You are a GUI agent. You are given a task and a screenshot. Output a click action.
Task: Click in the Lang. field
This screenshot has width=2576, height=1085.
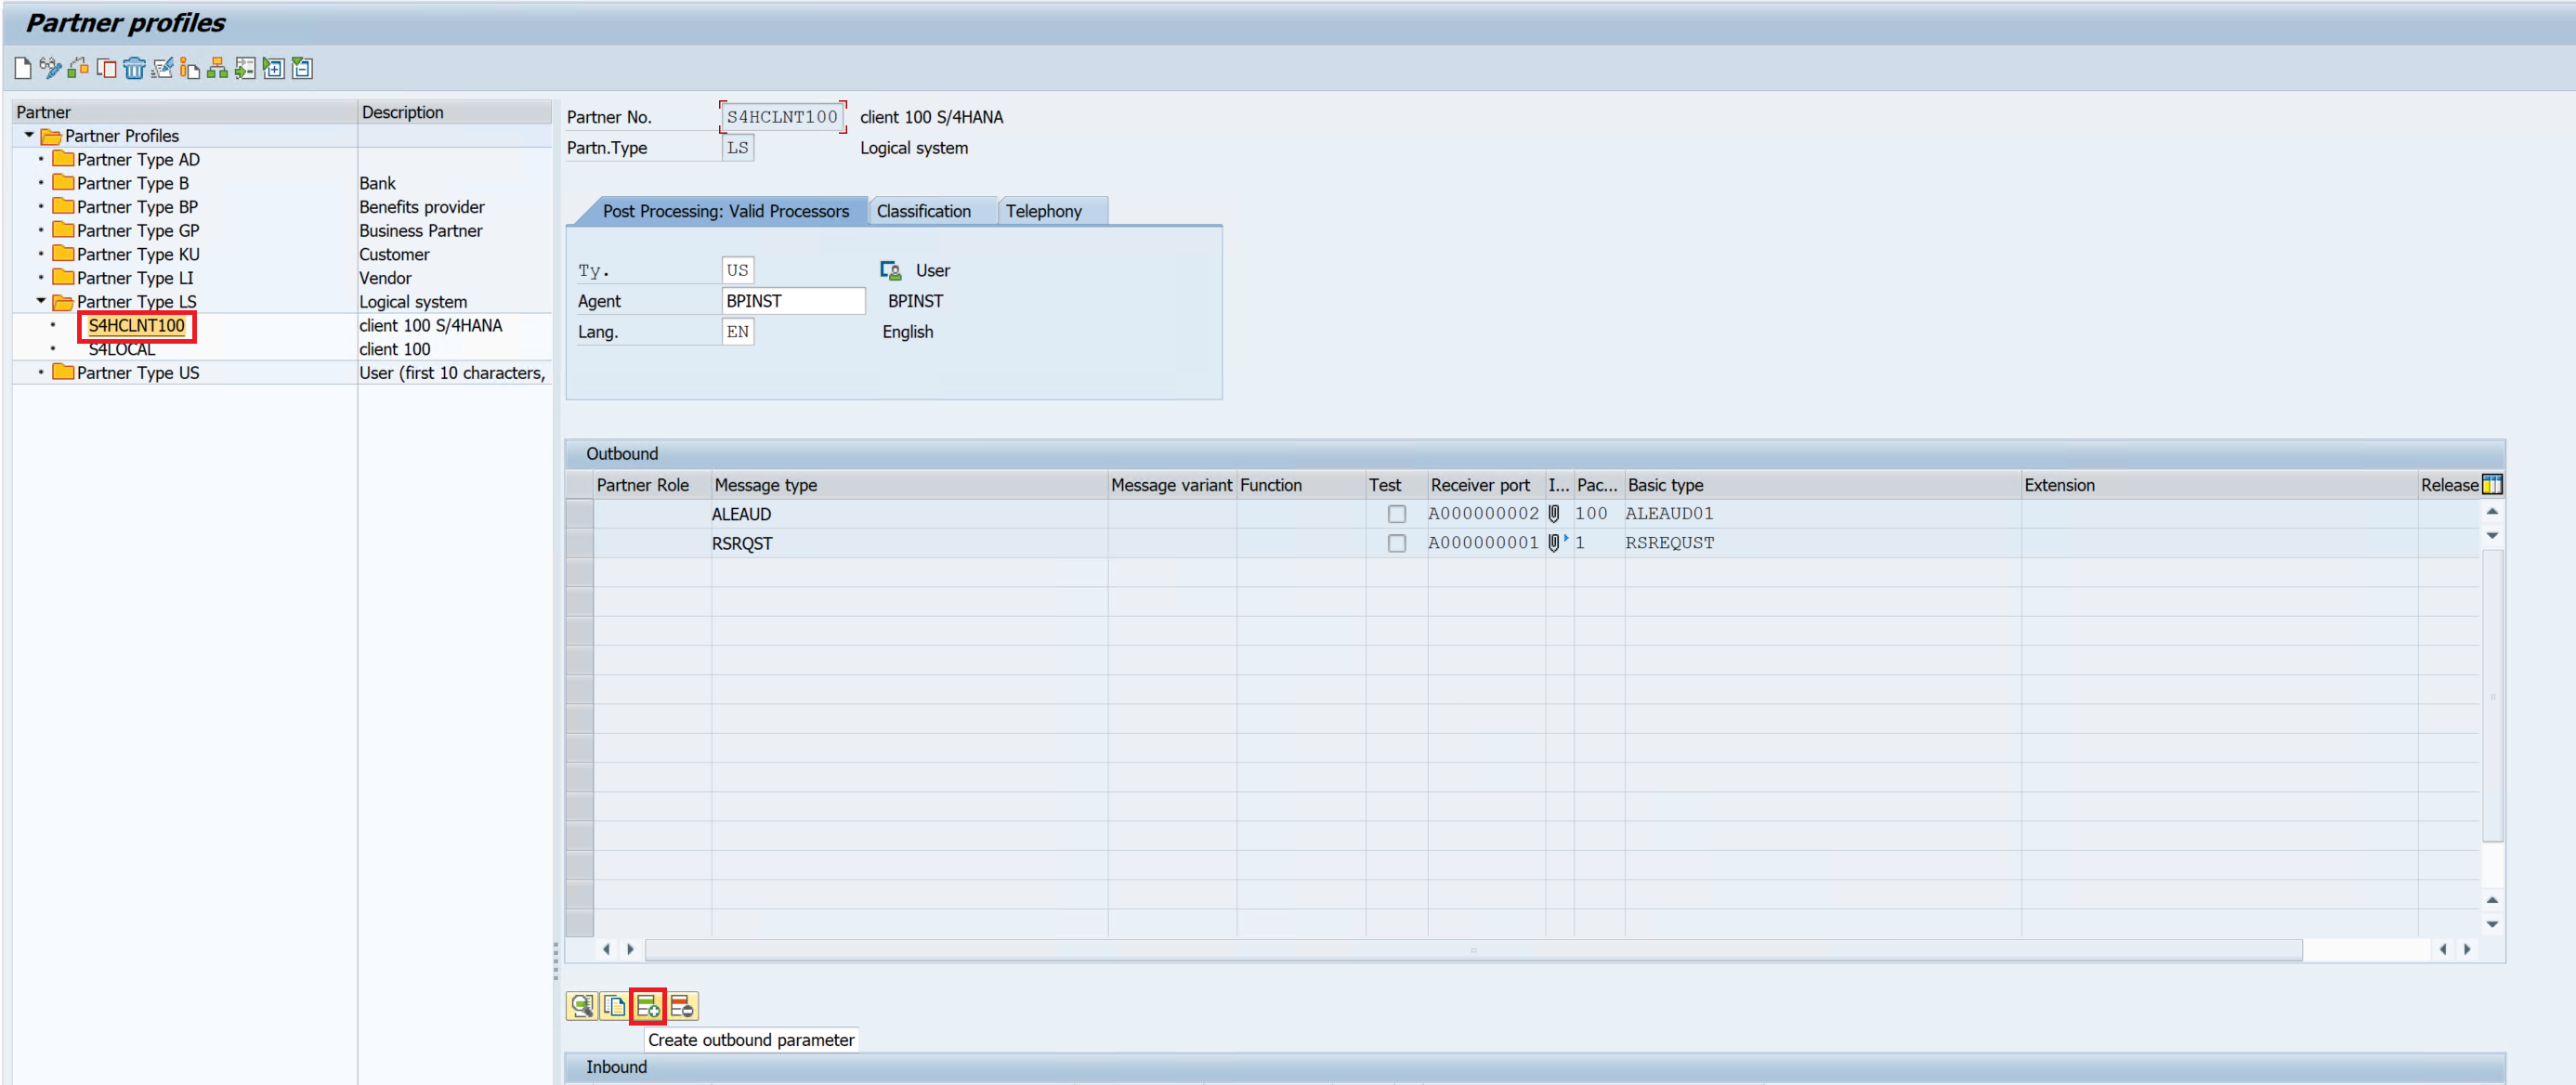click(x=738, y=332)
